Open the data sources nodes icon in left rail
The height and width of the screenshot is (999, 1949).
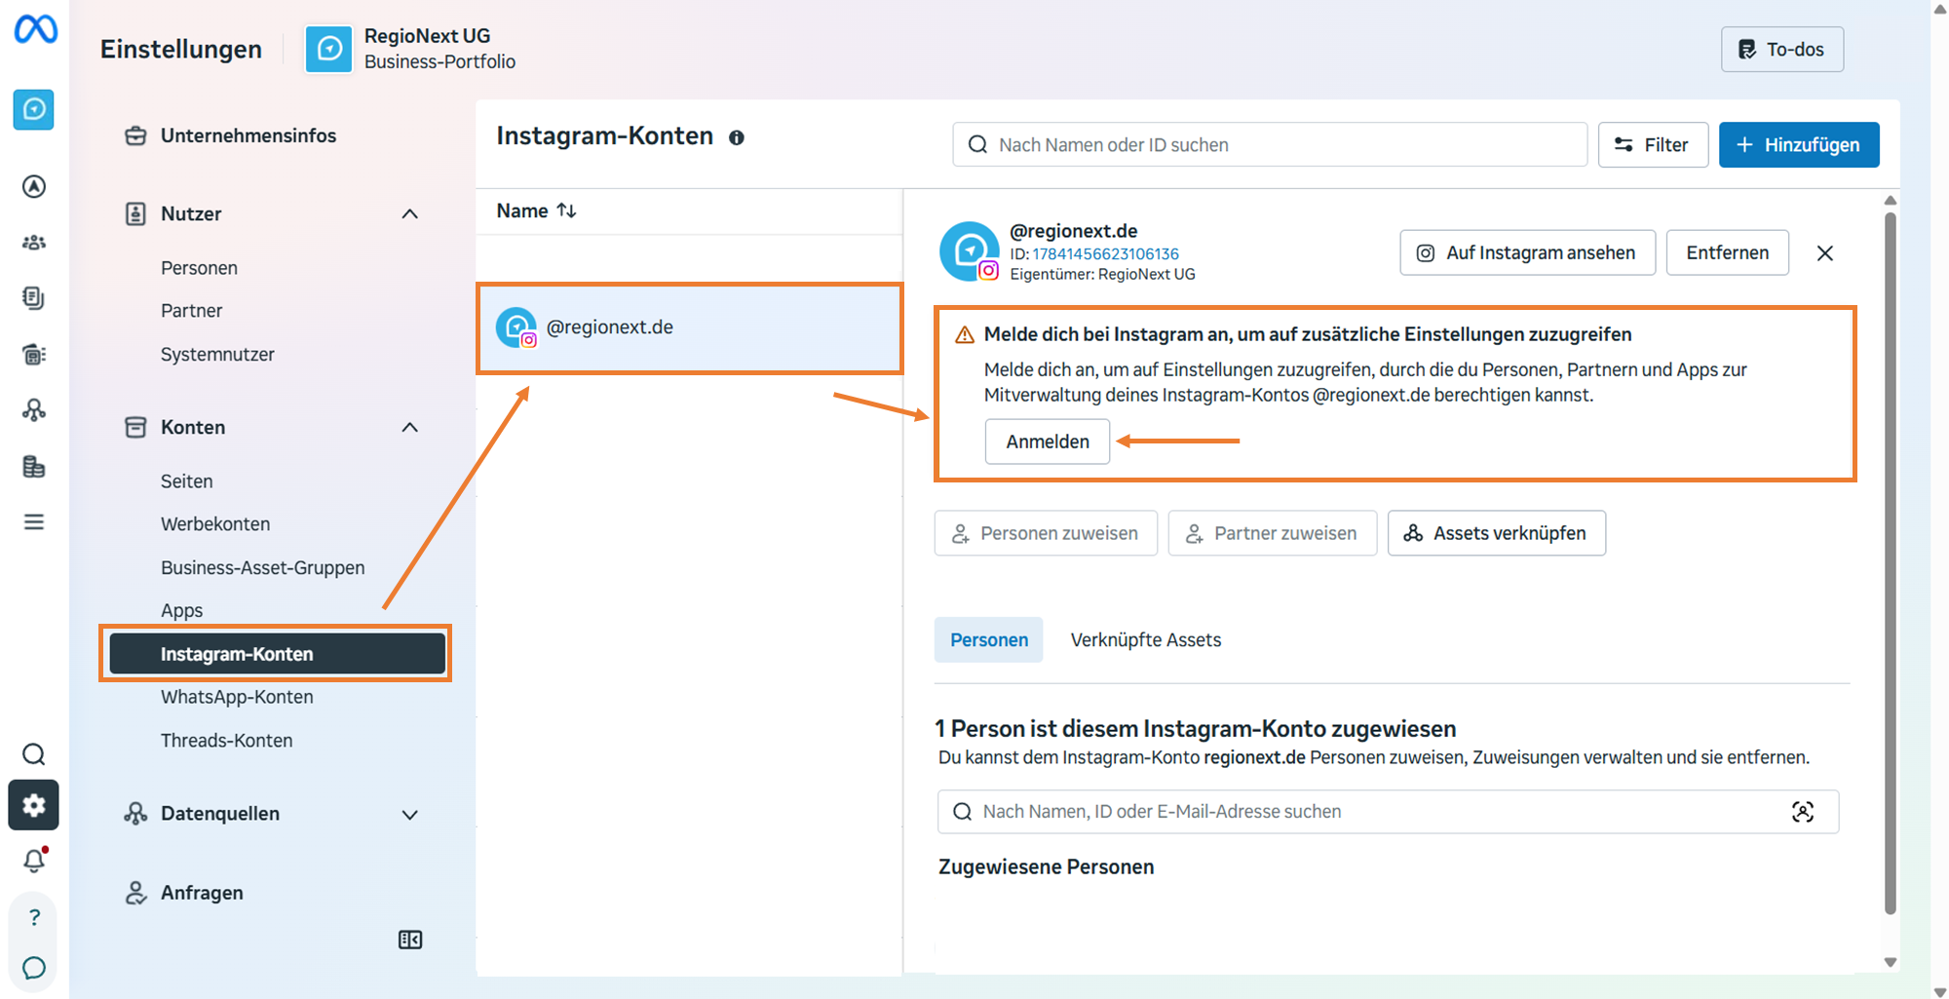34,410
